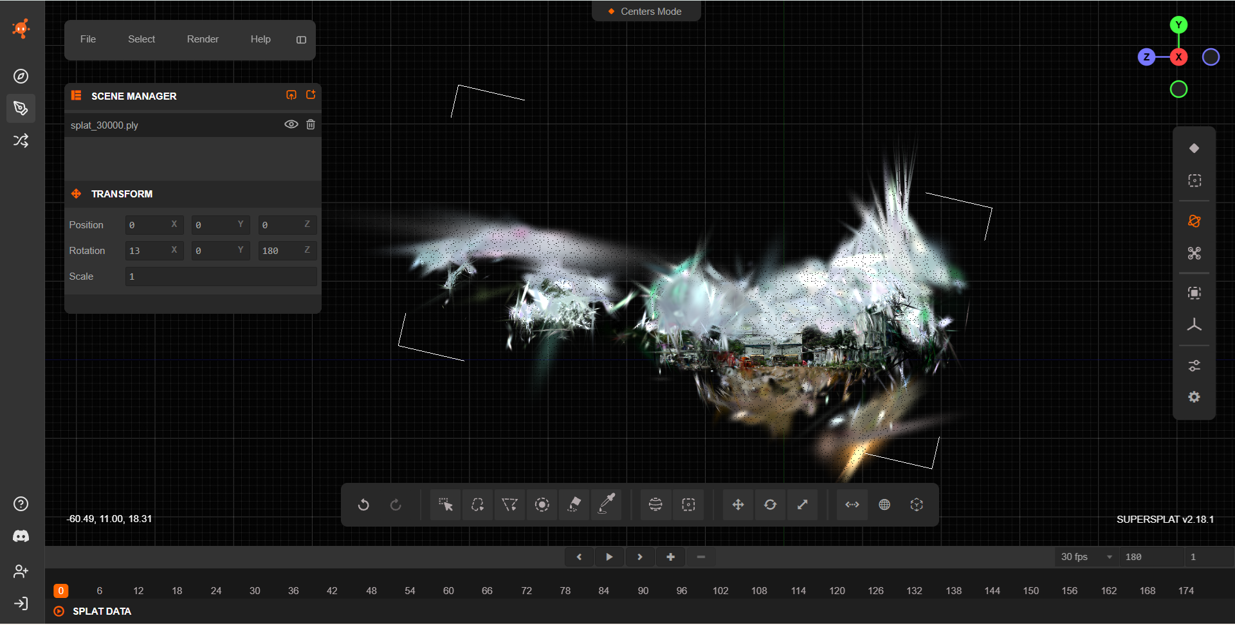The image size is (1235, 625).
Task: Activate the rotate tool
Action: coord(770,505)
